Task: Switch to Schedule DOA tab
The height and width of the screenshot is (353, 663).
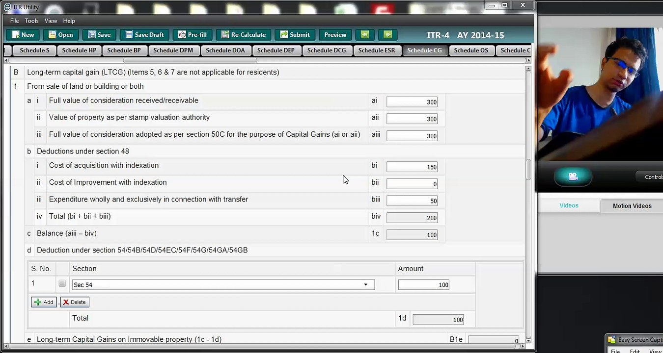Action: click(225, 50)
